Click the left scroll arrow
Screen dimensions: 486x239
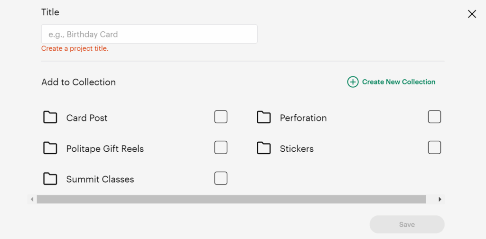(x=32, y=199)
